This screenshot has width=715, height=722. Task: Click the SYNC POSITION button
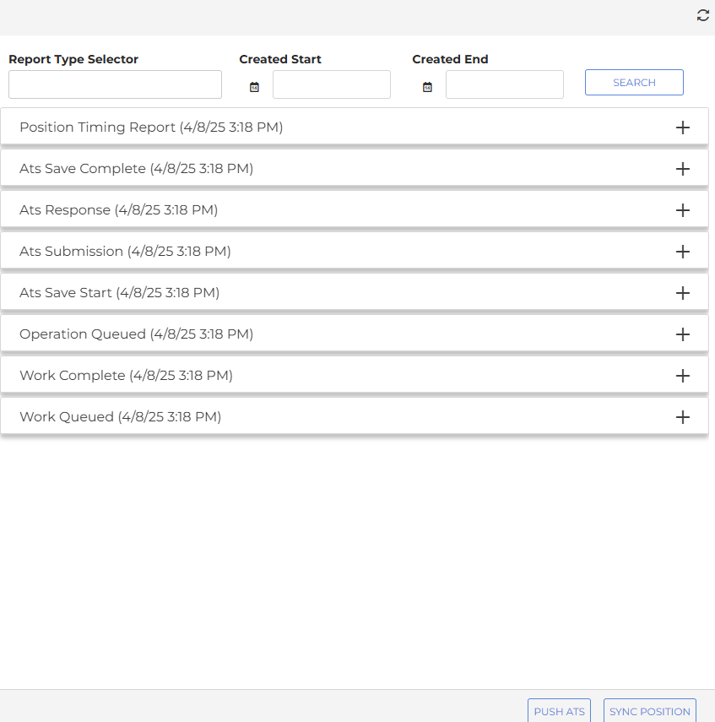point(650,711)
